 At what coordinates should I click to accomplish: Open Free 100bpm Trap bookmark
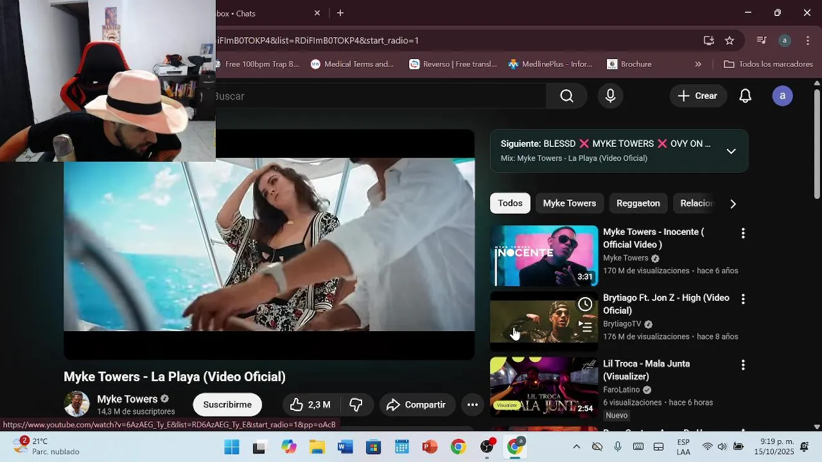click(257, 64)
